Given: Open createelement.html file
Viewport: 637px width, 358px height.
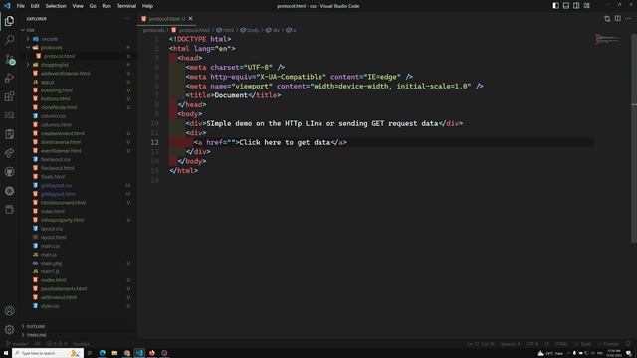Looking at the screenshot, I should tap(62, 133).
